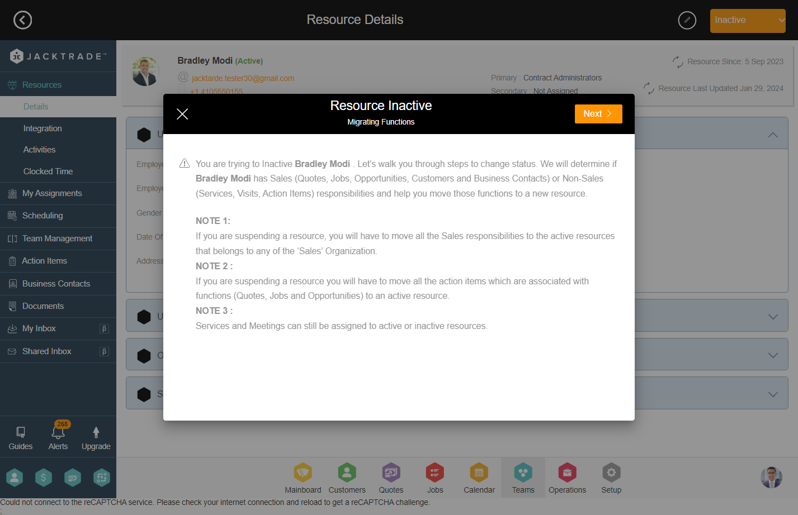798x515 pixels.
Task: Open Team Management
Action: click(58, 239)
